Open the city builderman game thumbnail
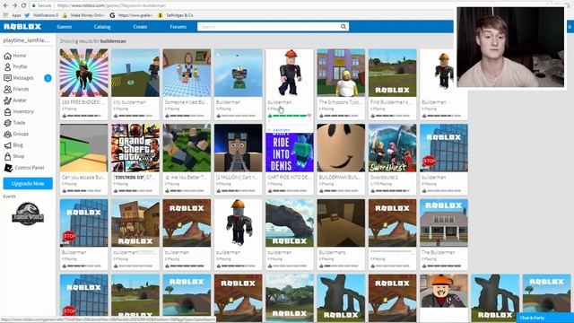This screenshot has height=323, width=574. [135, 73]
